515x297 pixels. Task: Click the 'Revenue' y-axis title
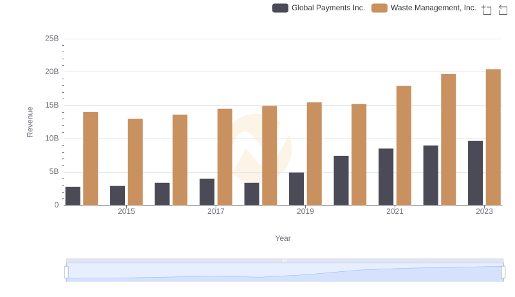tap(30, 122)
